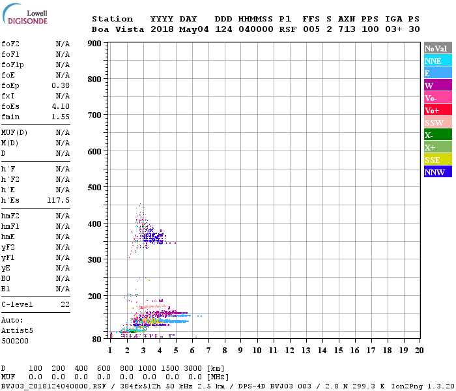
Task: Click the AXN value 713
Action: click(347, 29)
